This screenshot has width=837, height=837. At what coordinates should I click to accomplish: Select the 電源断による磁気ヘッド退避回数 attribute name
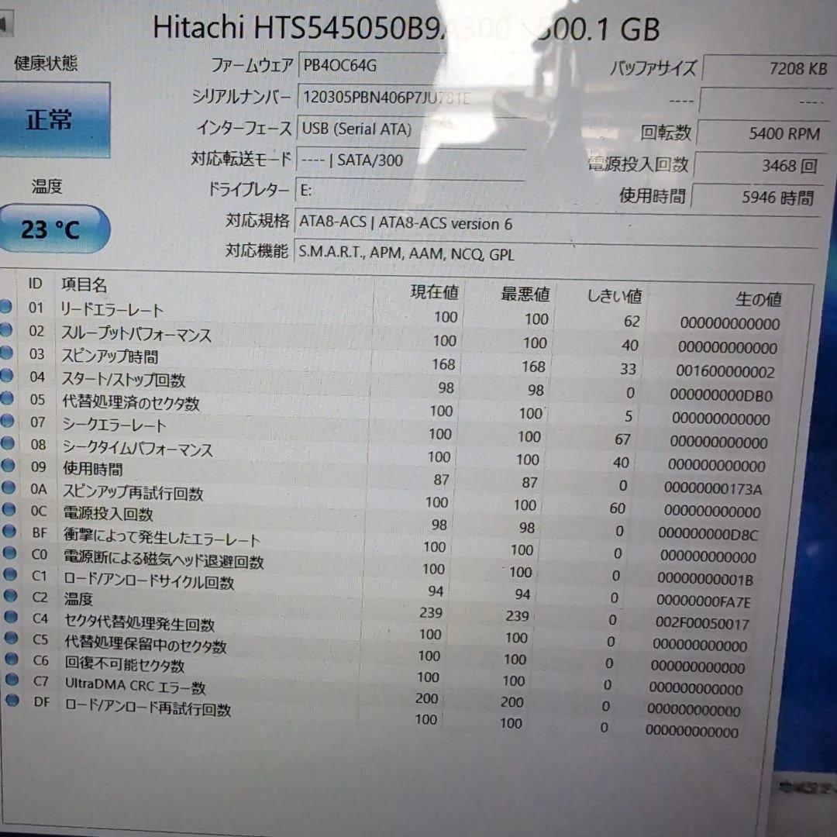pyautogui.click(x=164, y=559)
